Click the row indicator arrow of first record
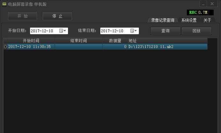This screenshot has width=221, height=133. [5, 47]
